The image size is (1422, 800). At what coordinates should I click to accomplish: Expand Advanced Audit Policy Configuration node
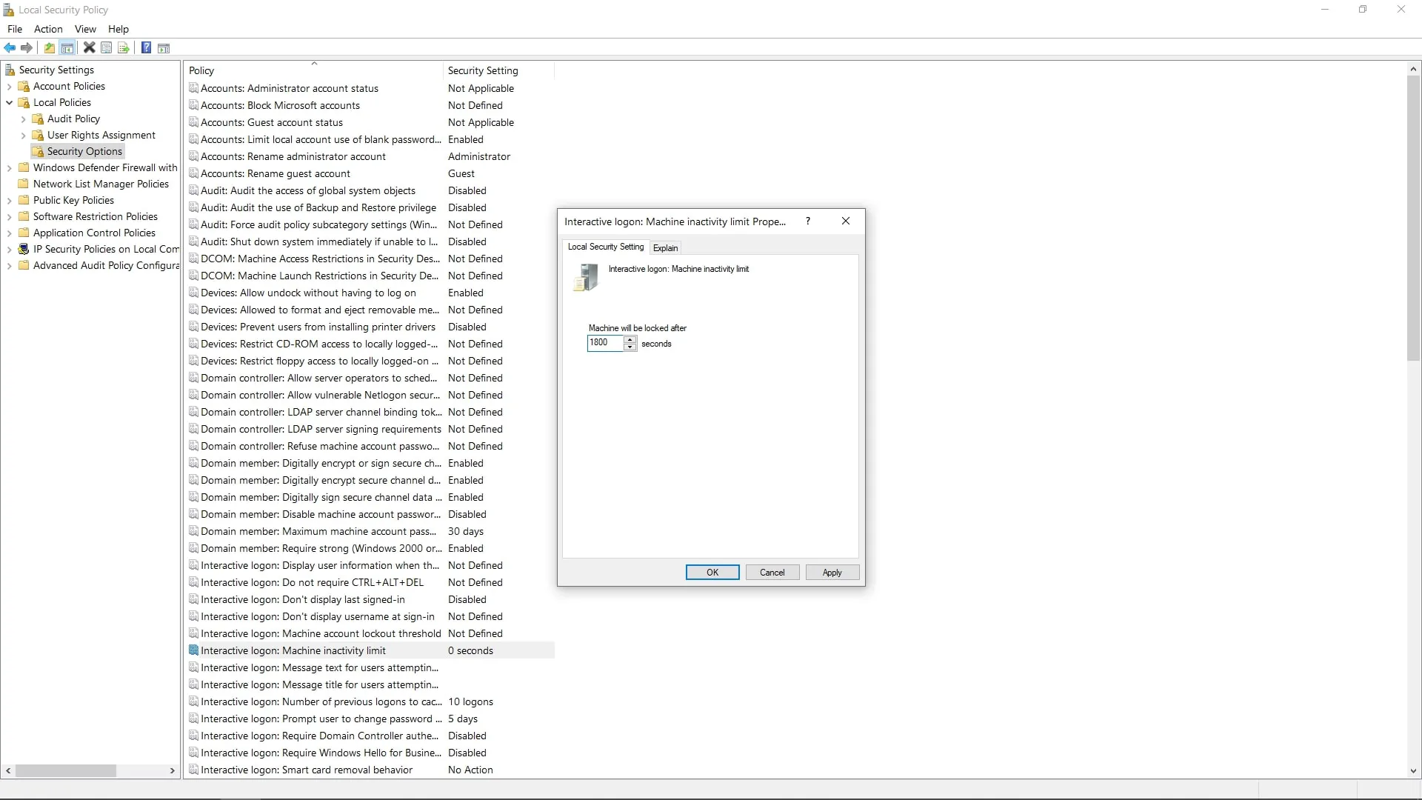click(9, 266)
